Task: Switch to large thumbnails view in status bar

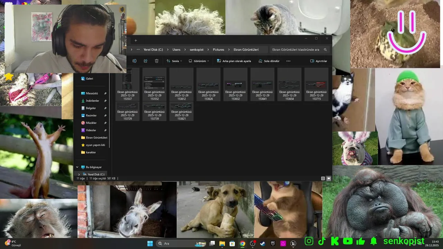Action: (x=329, y=178)
